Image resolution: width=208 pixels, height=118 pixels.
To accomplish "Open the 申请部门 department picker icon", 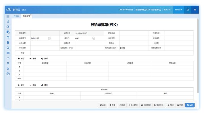I will [x=49, y=38].
